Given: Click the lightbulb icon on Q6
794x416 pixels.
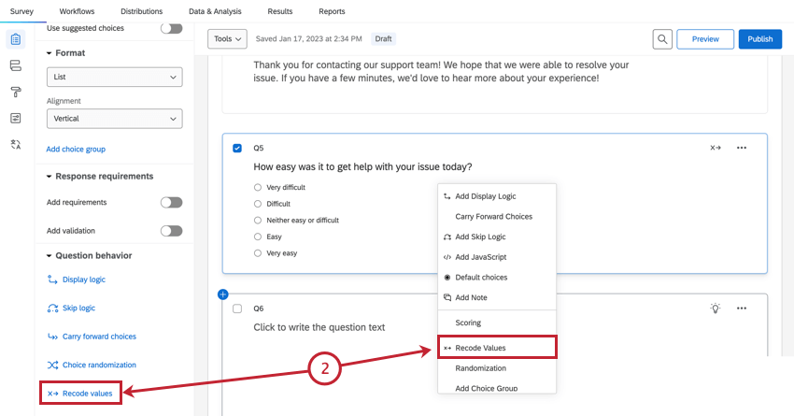Looking at the screenshot, I should [x=716, y=308].
